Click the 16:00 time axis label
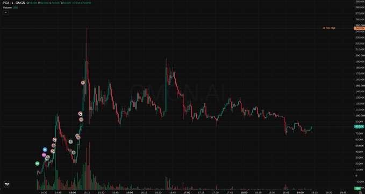This screenshot has height=194, width=365. coord(130,192)
